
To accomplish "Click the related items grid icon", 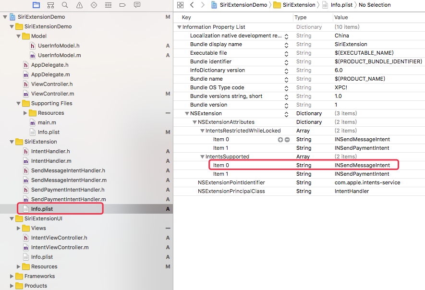I will click(x=180, y=5).
